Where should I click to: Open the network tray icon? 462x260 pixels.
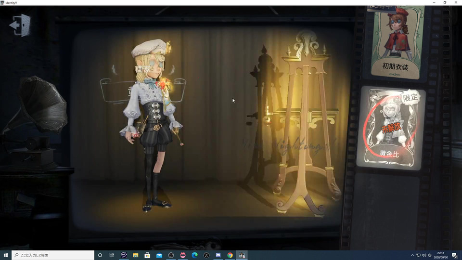coord(418,255)
